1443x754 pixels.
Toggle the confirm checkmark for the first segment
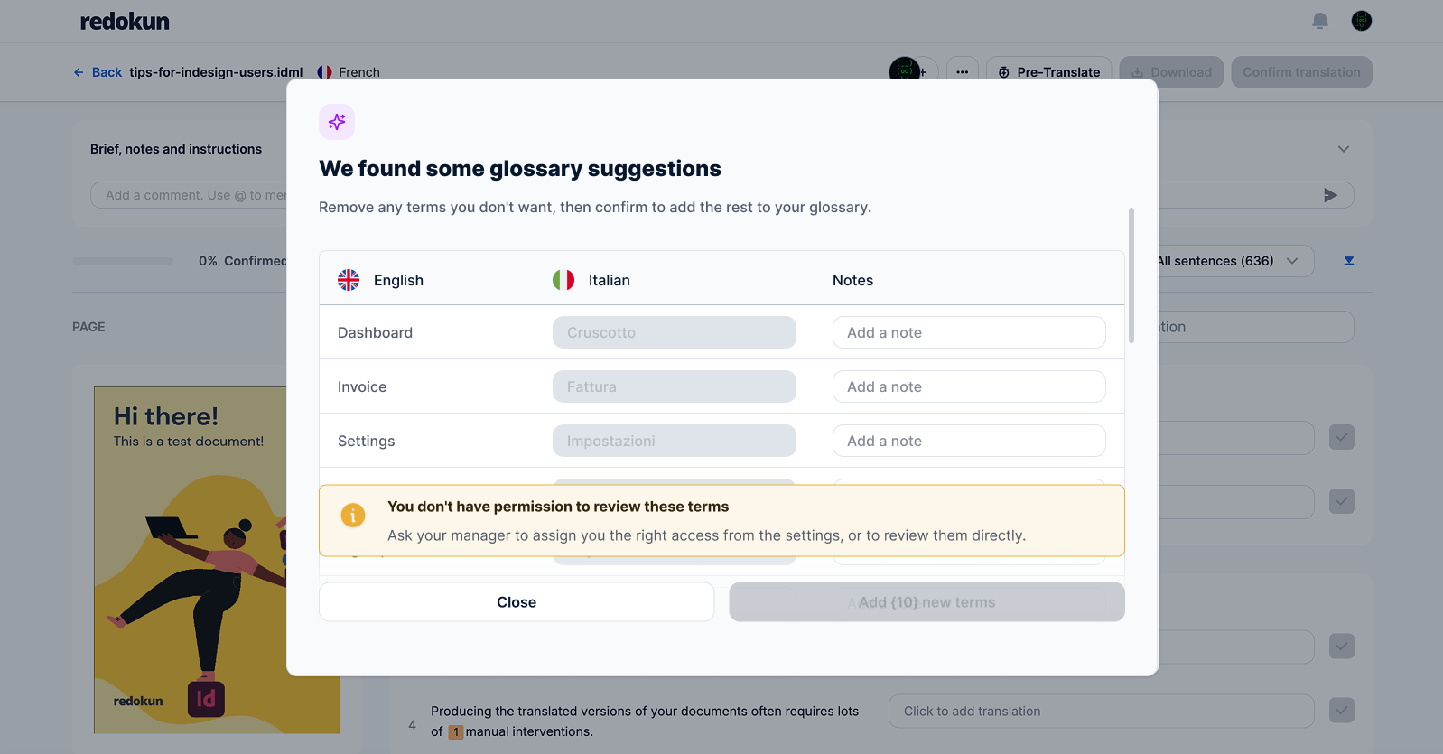1342,438
